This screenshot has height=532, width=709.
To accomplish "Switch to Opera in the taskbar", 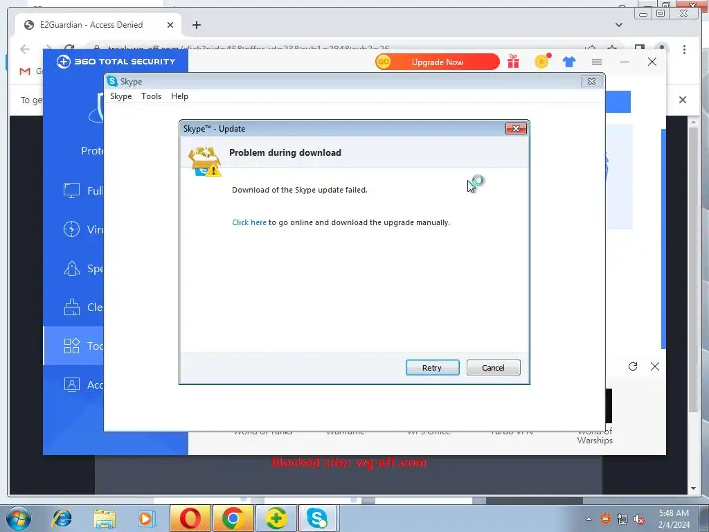I will [190, 518].
